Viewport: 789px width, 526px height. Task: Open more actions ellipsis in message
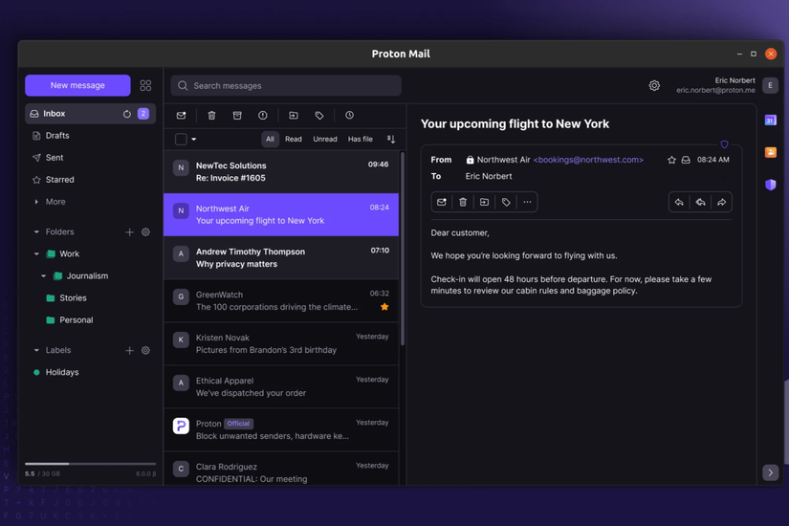[x=527, y=202]
